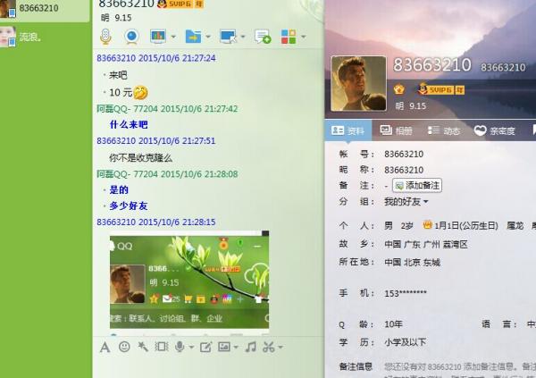Expand the screenshot scissors dropdown arrow

coord(281,348)
